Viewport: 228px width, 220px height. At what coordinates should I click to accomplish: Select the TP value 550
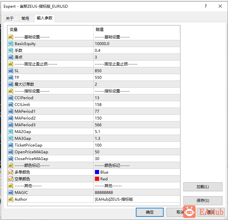click(98, 78)
